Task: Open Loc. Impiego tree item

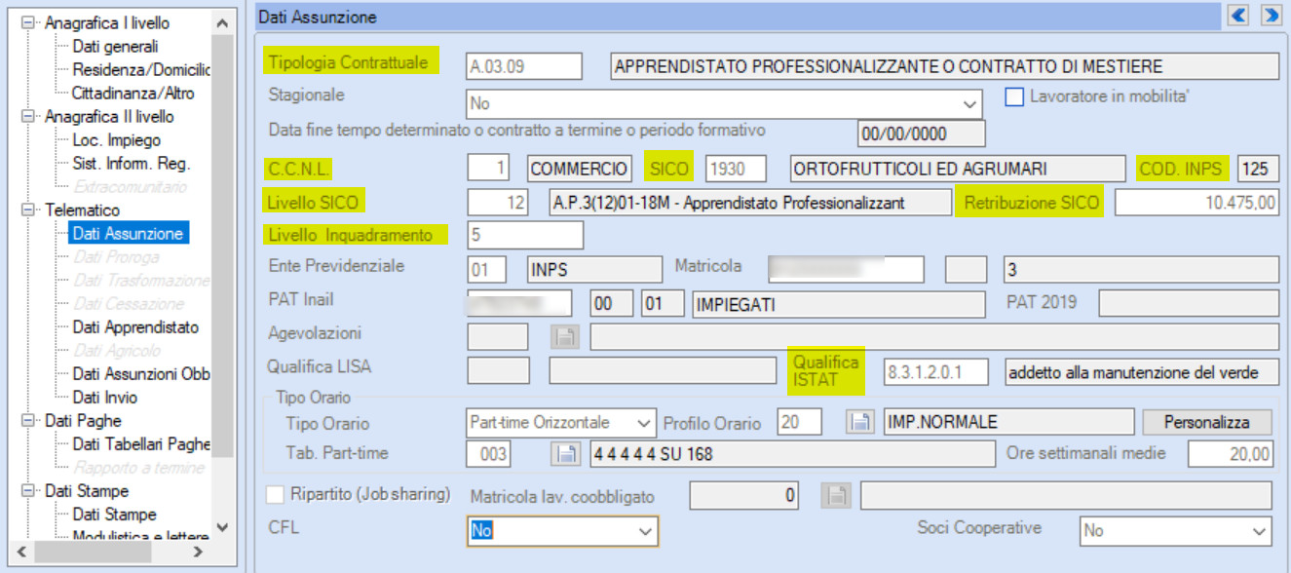Action: (x=117, y=139)
